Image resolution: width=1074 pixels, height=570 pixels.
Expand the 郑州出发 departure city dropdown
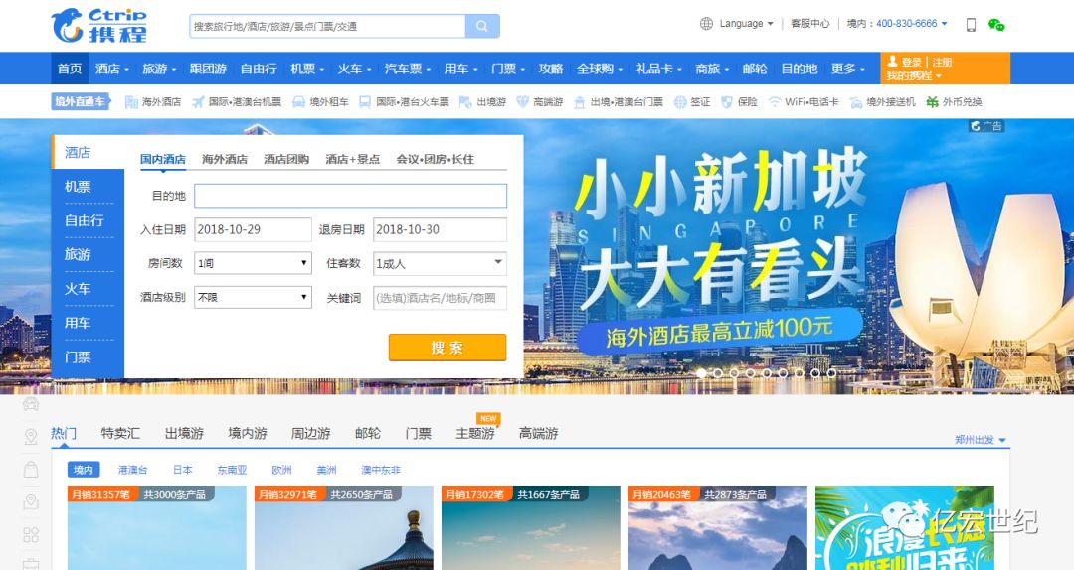pos(981,440)
